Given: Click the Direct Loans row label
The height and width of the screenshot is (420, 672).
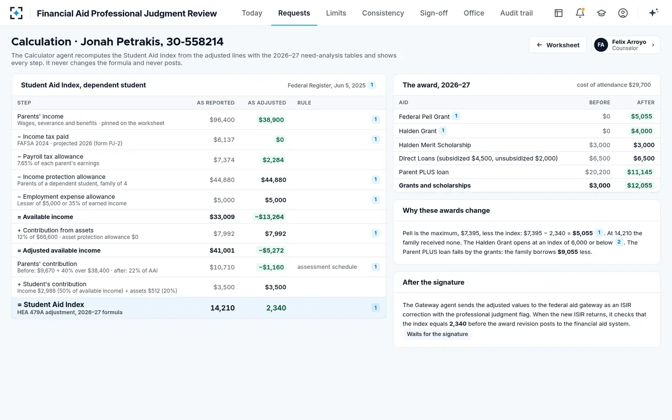Looking at the screenshot, I should (x=478, y=159).
